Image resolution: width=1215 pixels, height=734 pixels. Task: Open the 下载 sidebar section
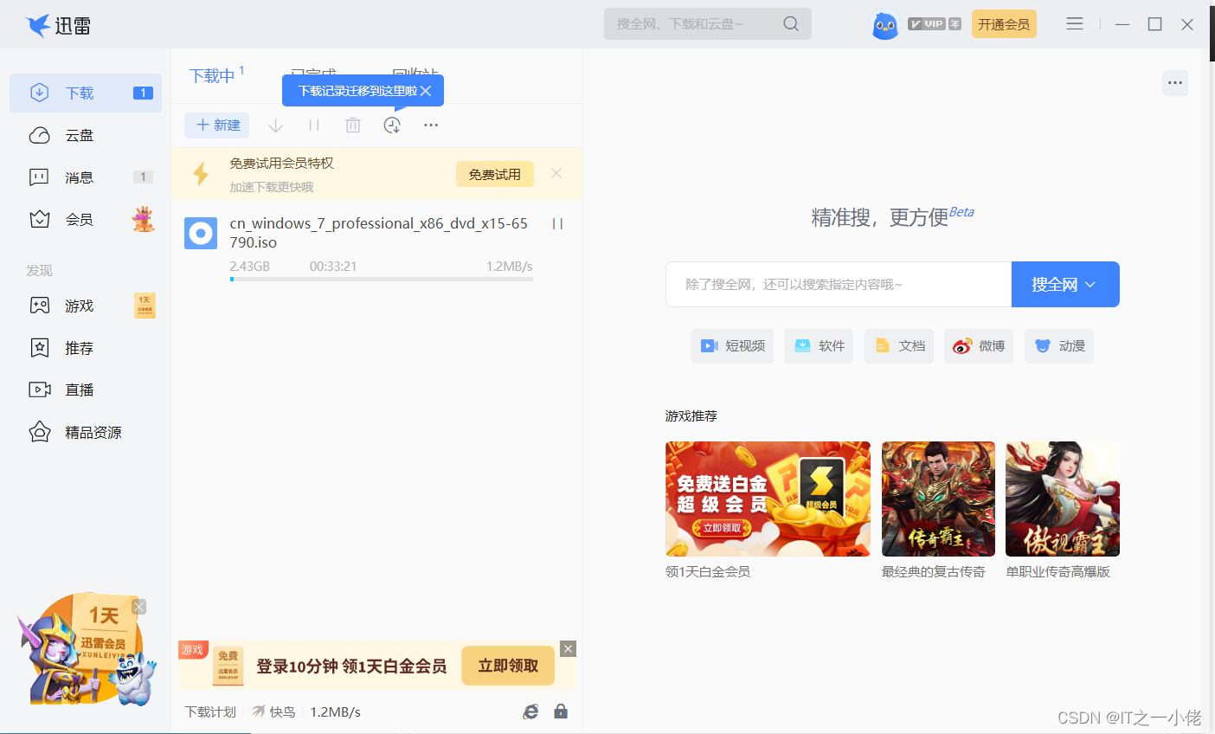pyautogui.click(x=86, y=93)
